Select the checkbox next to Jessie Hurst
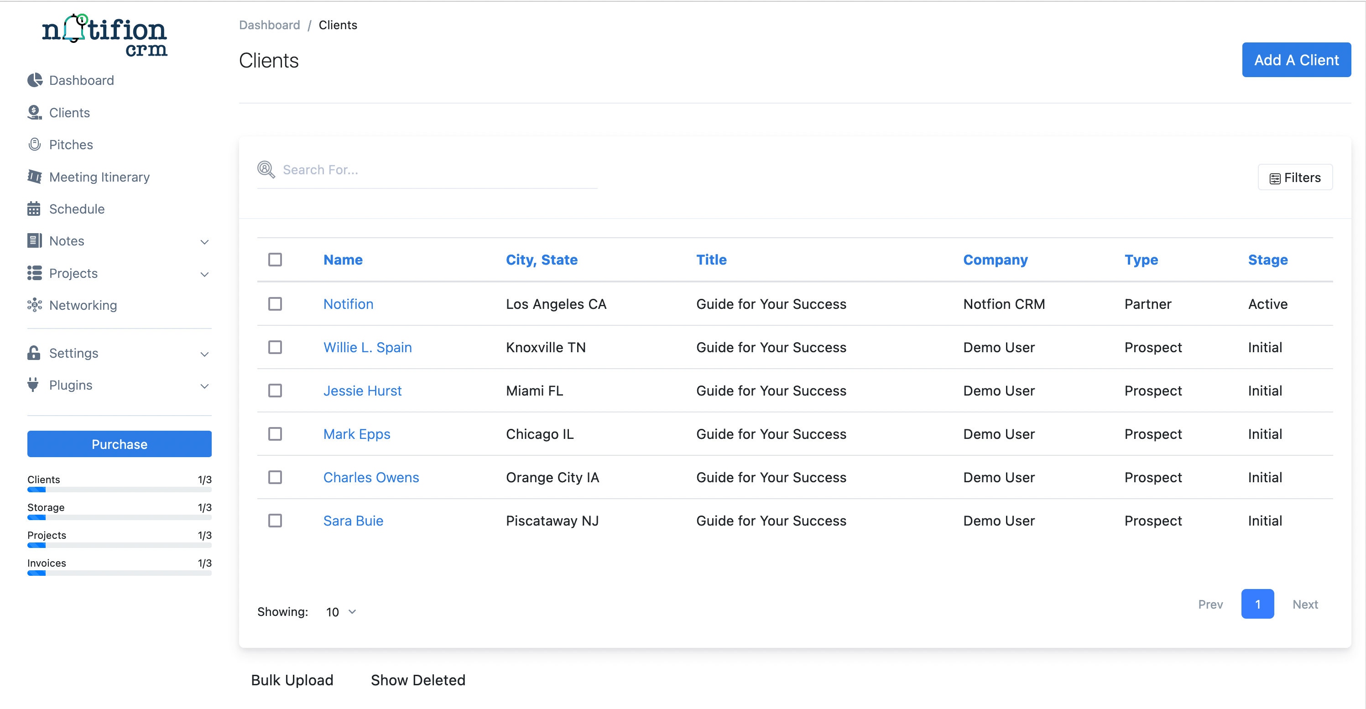This screenshot has height=709, width=1366. pos(275,390)
